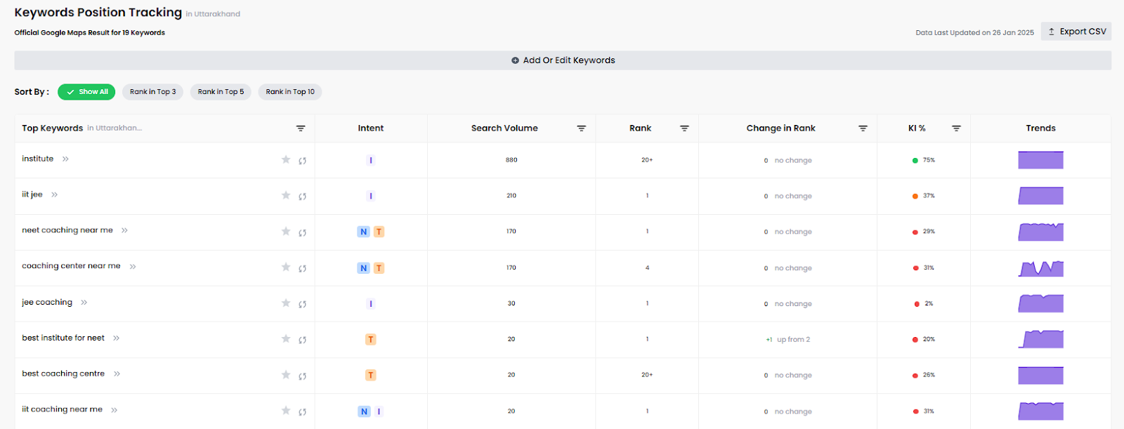Click the Navigational badge for 'coaching center near me'
1124x429 pixels.
click(363, 268)
